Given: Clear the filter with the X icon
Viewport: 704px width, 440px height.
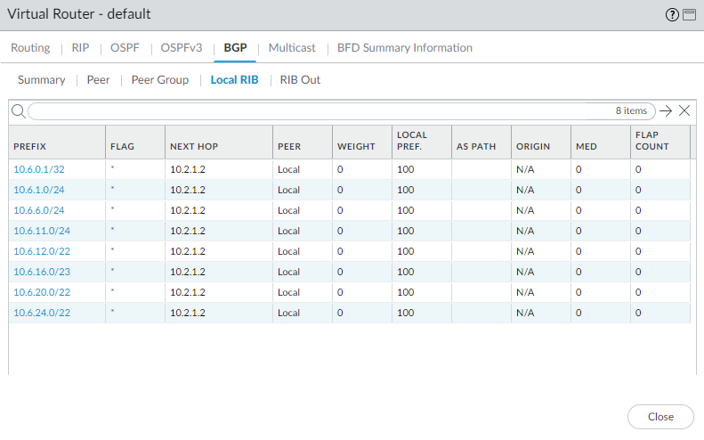Looking at the screenshot, I should pos(684,110).
